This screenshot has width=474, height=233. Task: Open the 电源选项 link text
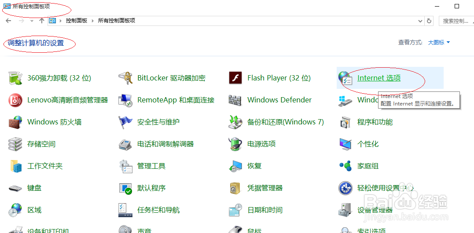coord(261,144)
